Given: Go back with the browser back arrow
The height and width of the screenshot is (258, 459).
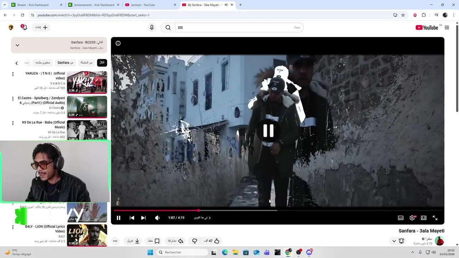Looking at the screenshot, I should click(x=5, y=15).
